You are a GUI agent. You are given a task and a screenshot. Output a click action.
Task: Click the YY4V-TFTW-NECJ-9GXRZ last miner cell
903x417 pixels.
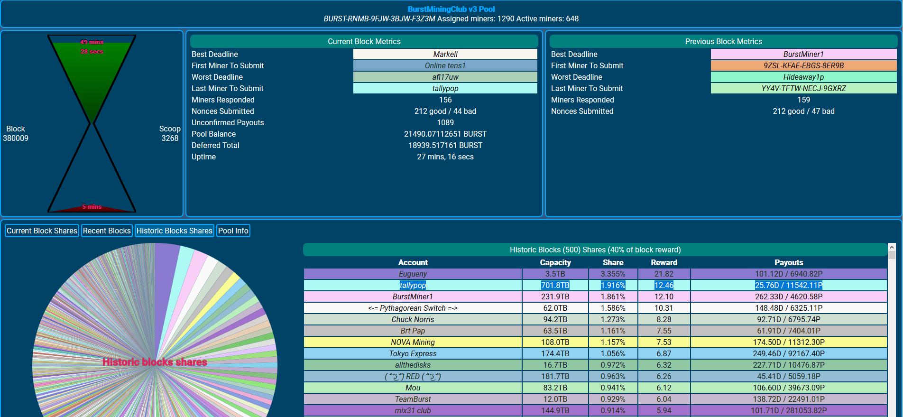pos(804,88)
